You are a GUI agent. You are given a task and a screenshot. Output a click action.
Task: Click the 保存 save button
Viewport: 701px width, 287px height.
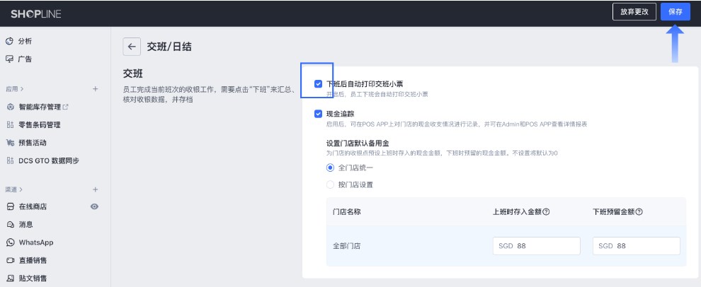click(x=675, y=12)
